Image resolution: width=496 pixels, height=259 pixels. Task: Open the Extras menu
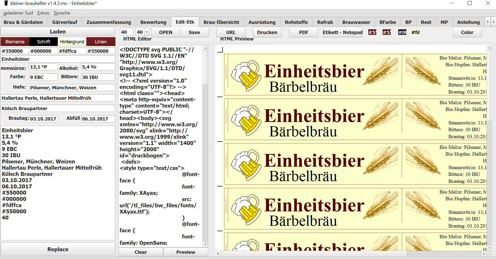tap(43, 13)
